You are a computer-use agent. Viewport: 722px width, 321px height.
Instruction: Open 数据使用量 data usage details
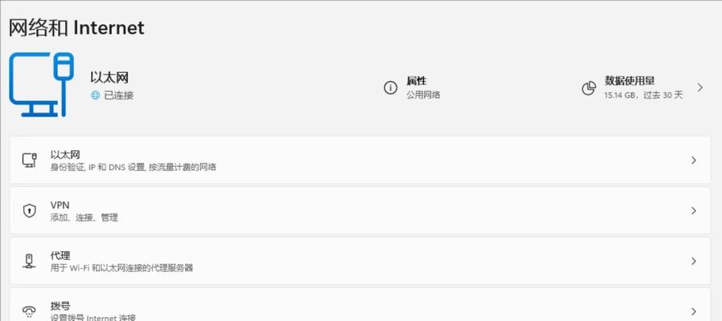tap(643, 87)
